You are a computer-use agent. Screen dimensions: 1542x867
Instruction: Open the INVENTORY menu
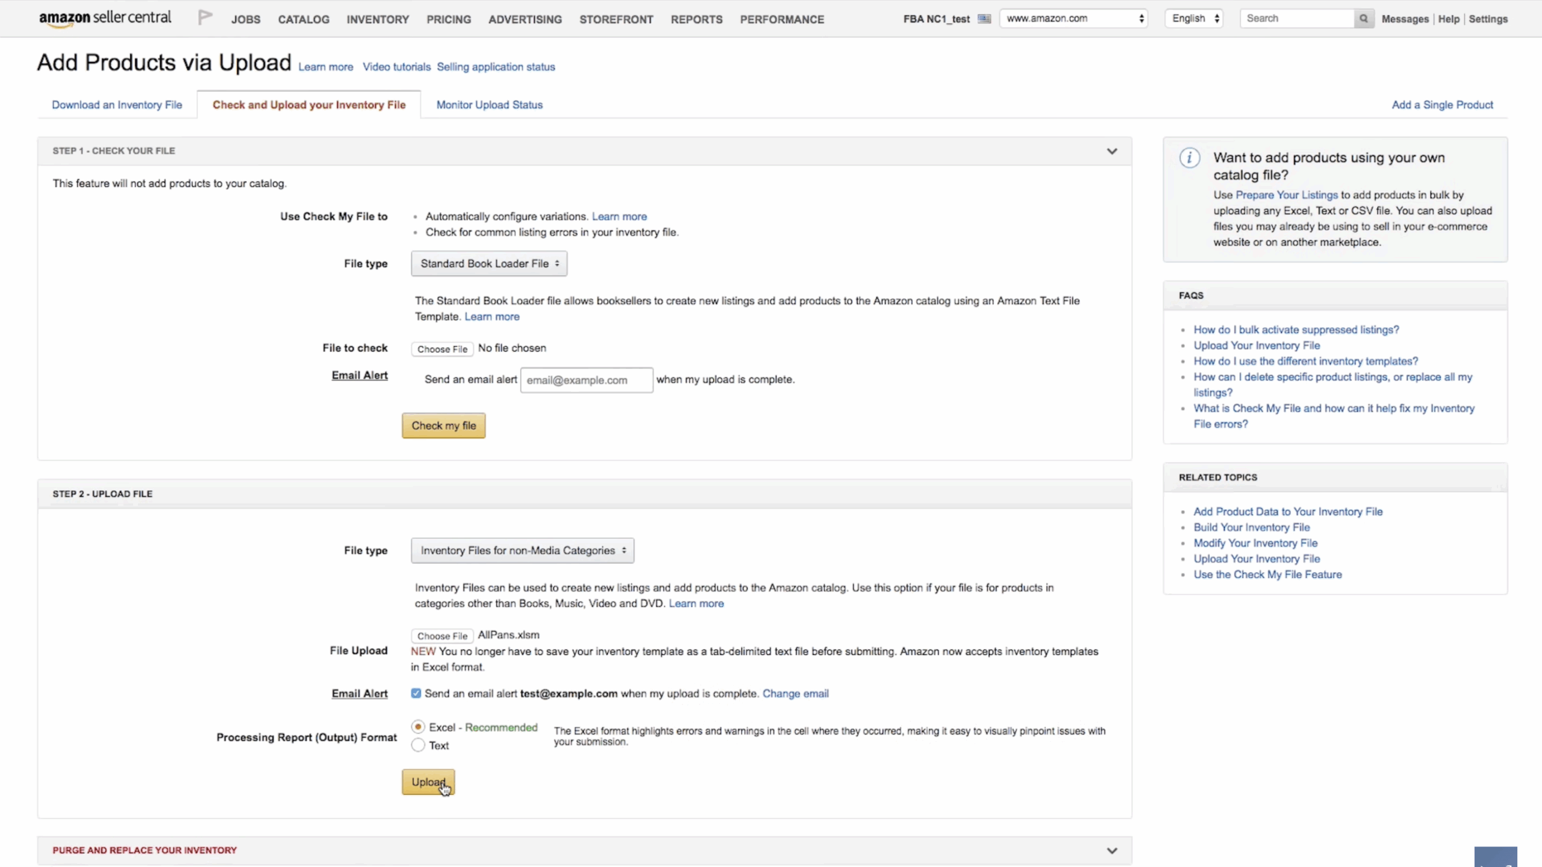378,19
